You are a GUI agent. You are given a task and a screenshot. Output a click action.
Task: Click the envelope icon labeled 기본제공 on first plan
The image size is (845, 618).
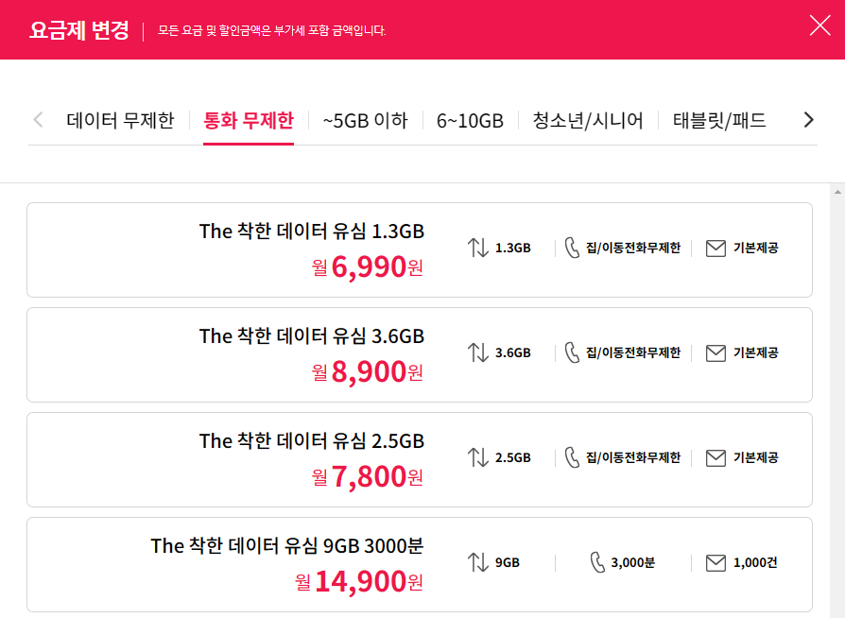[716, 249]
